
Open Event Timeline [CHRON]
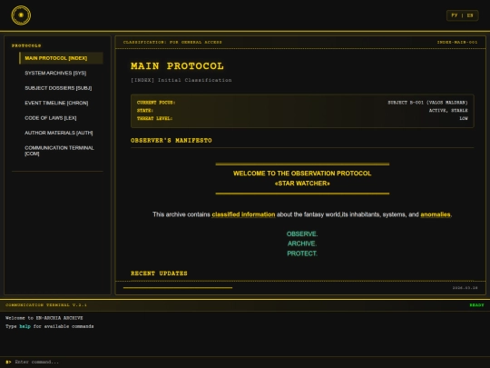(x=61, y=103)
